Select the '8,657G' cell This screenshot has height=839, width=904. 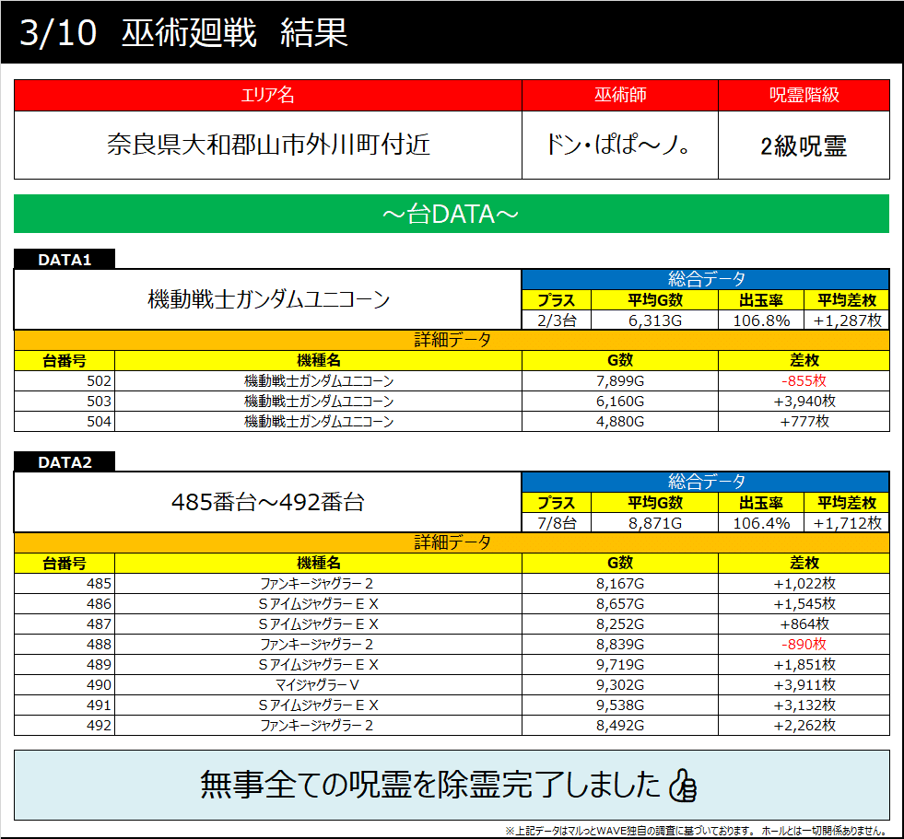pyautogui.click(x=620, y=603)
